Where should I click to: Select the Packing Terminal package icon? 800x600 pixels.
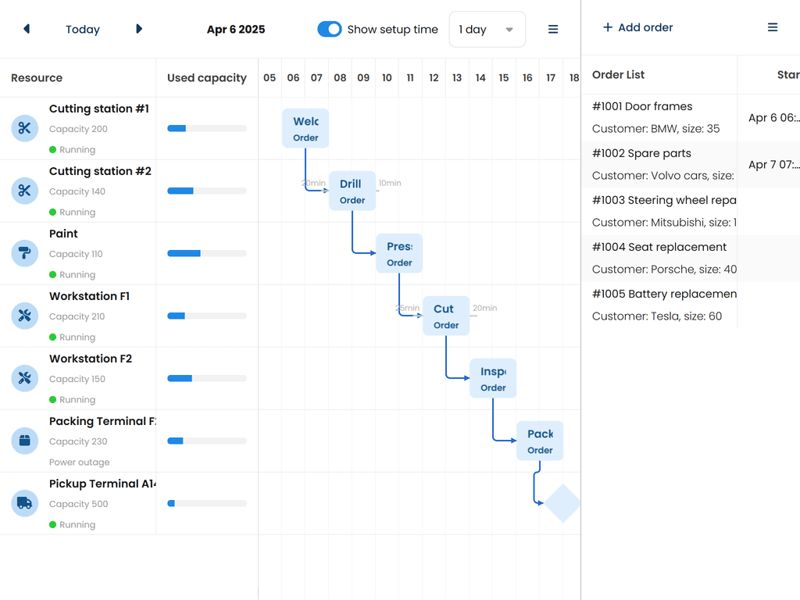tap(24, 441)
